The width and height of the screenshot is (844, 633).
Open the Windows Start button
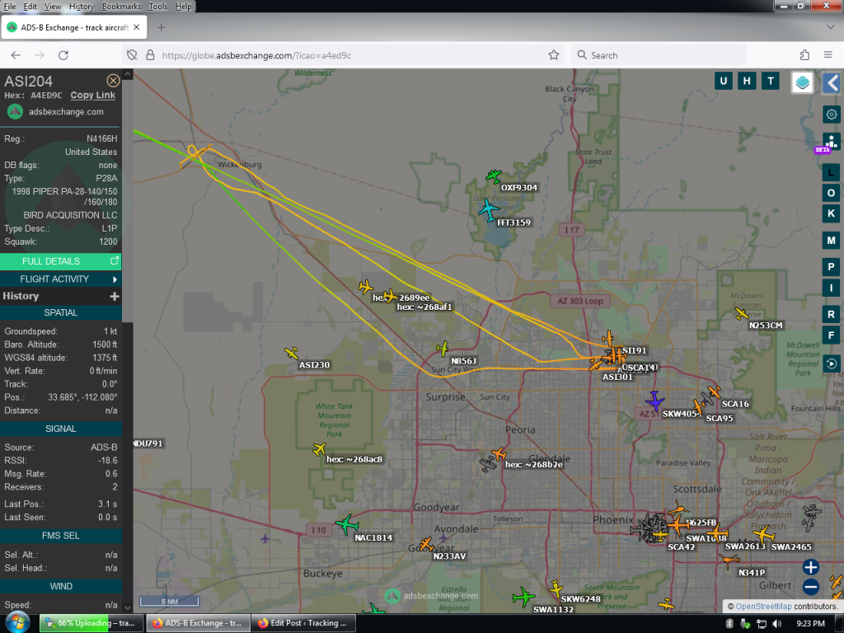[16, 623]
